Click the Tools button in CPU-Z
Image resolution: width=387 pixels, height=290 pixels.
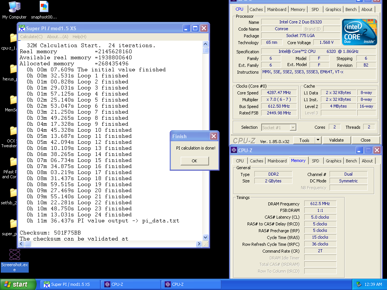coord(304,140)
